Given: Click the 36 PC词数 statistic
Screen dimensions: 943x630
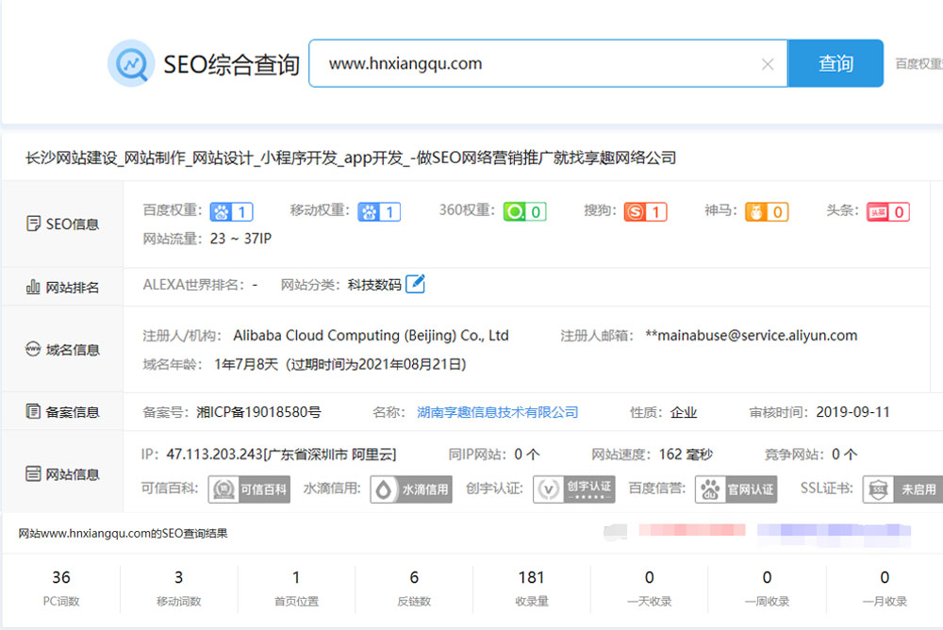Looking at the screenshot, I should (x=61, y=588).
